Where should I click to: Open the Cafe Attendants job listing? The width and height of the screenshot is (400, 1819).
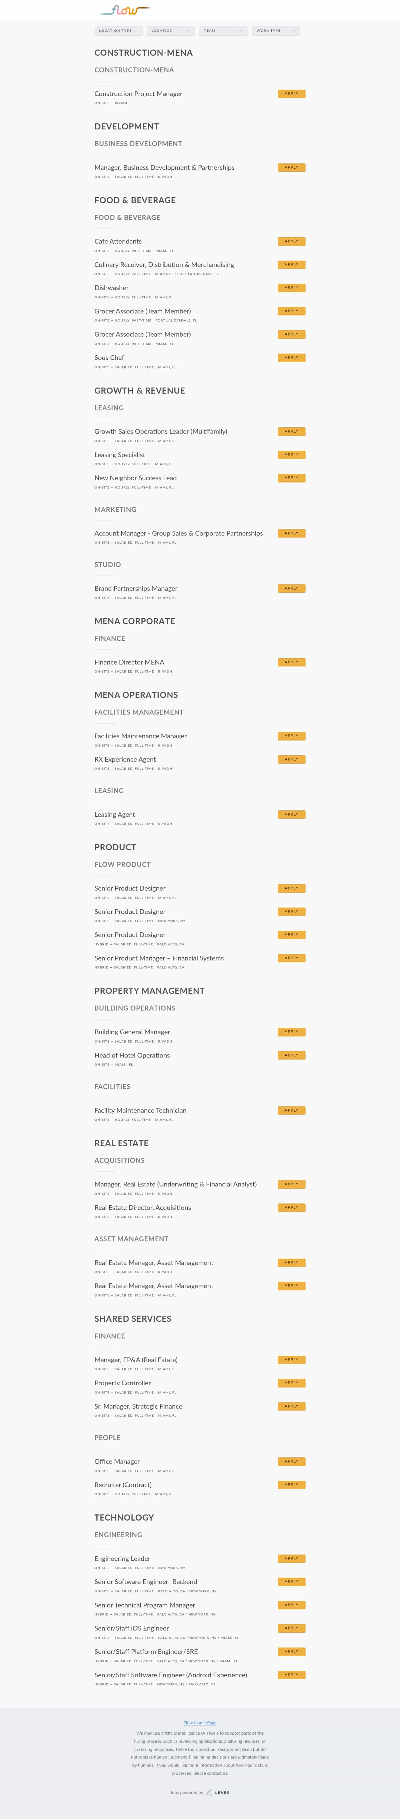pyautogui.click(x=117, y=241)
